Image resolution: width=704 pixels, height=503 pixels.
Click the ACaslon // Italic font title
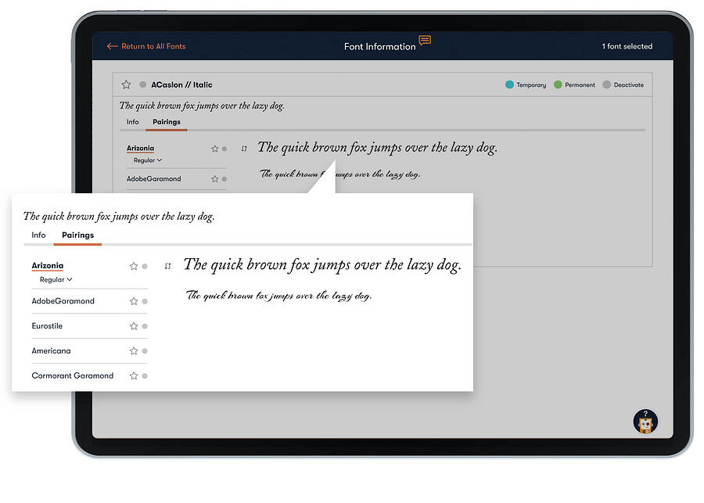[181, 84]
